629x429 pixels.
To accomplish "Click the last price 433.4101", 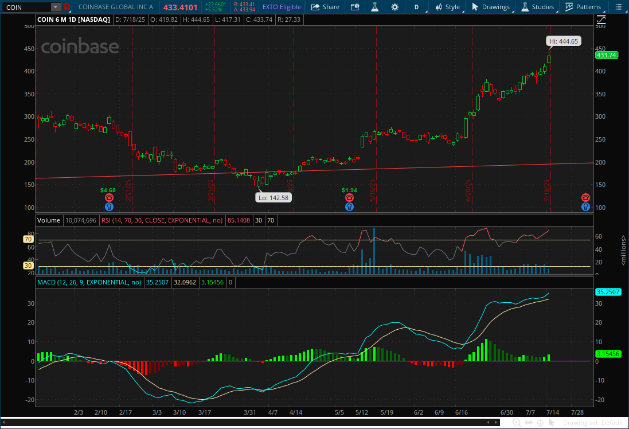I will pos(180,7).
